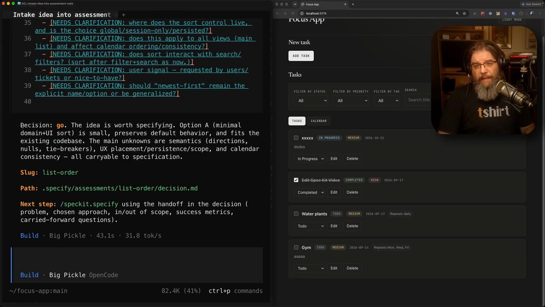Edit the Edit Spec Kit Video task
Screen dimensions: 545x307
(x=334, y=192)
